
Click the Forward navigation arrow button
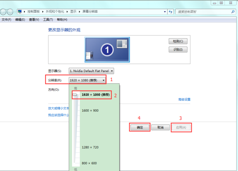(10, 12)
